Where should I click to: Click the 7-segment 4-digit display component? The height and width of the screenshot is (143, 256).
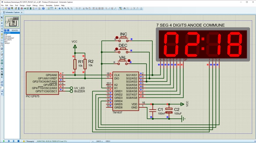coord(203,44)
